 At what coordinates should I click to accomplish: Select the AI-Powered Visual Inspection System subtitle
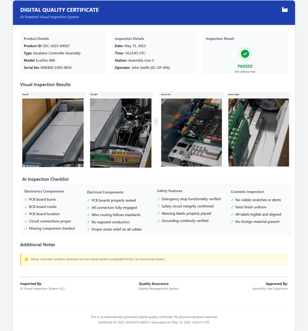[x=50, y=17]
